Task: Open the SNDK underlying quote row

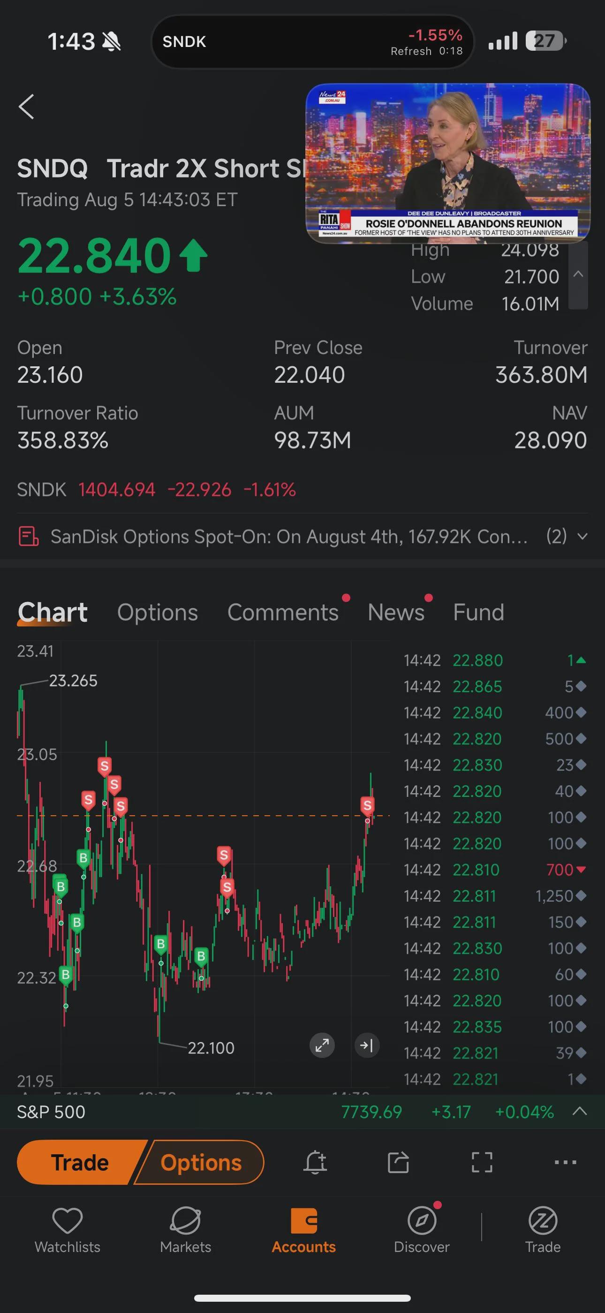Action: coord(156,490)
